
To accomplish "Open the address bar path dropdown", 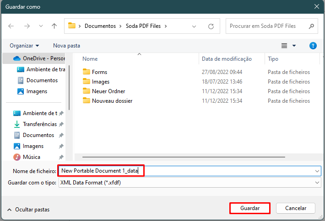I will coord(194,26).
